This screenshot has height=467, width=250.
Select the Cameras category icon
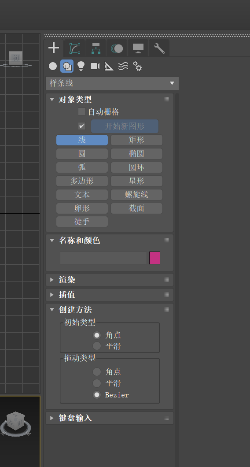tap(95, 66)
